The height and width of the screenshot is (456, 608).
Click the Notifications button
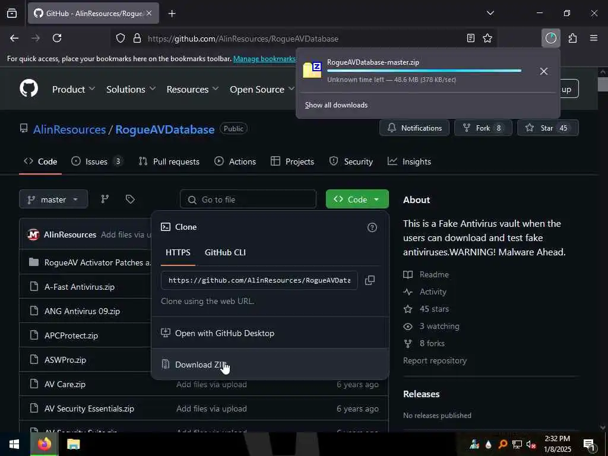click(414, 128)
